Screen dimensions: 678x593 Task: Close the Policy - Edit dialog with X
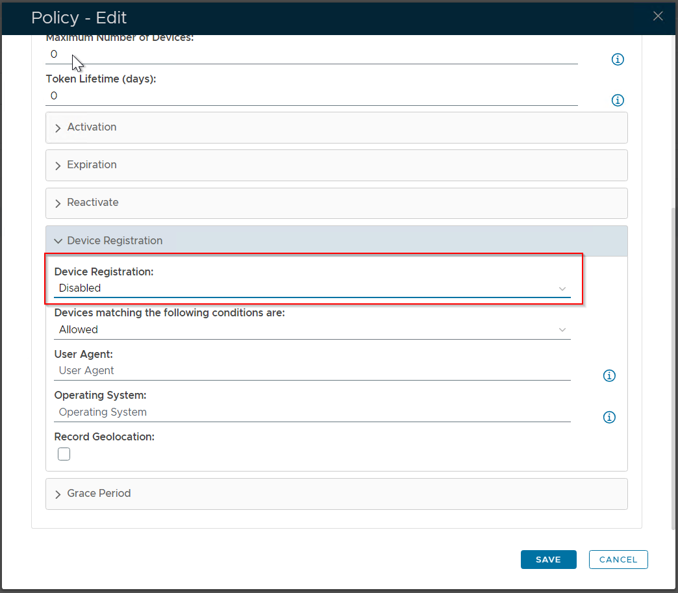click(658, 17)
